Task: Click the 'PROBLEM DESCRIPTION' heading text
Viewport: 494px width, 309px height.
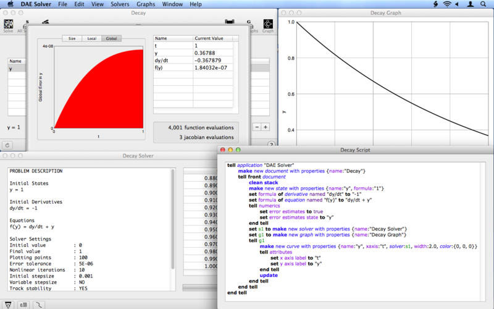Action: 36,171
